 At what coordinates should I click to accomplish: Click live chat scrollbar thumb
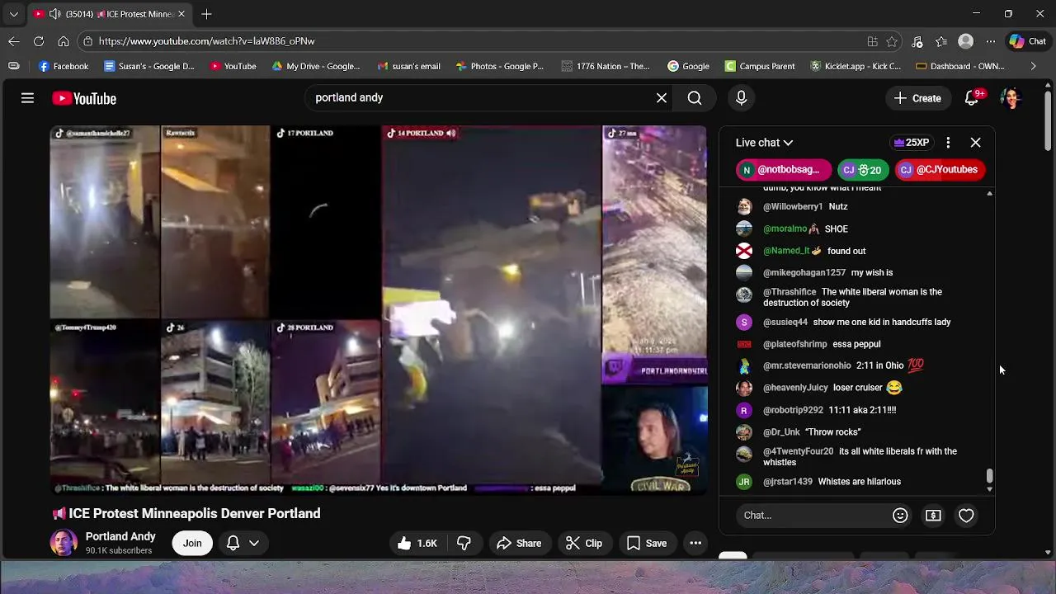989,476
